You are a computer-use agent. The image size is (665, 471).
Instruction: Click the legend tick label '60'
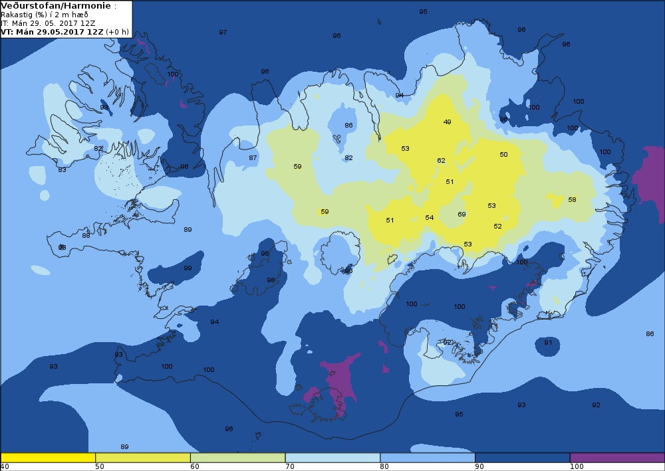pyautogui.click(x=195, y=466)
